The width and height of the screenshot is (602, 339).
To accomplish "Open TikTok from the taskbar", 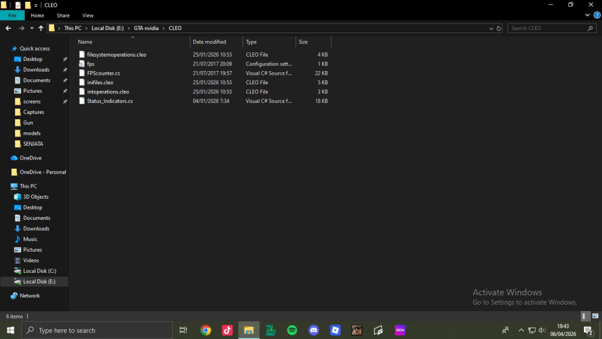I will click(228, 330).
